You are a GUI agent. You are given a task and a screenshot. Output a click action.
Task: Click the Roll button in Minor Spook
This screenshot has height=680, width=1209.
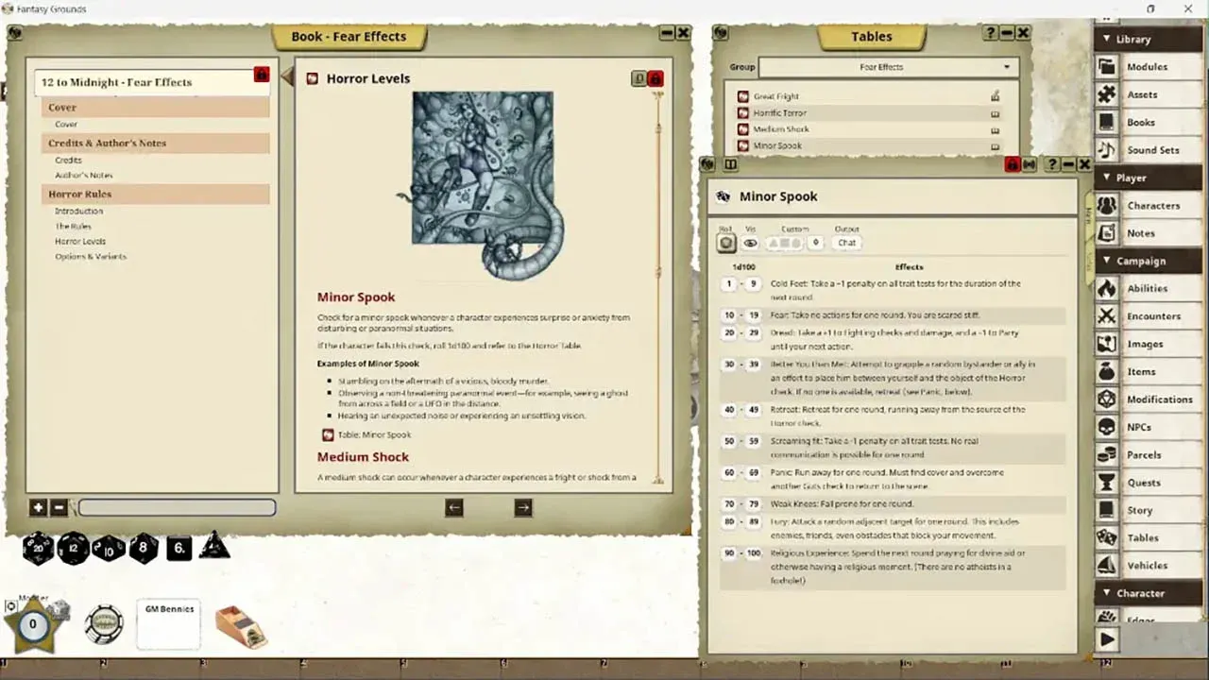click(725, 243)
